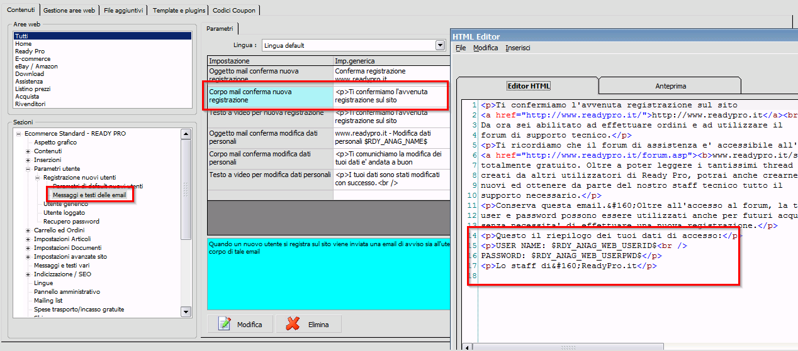
Task: Open the Lingua dropdown arrow
Action: pos(441,45)
